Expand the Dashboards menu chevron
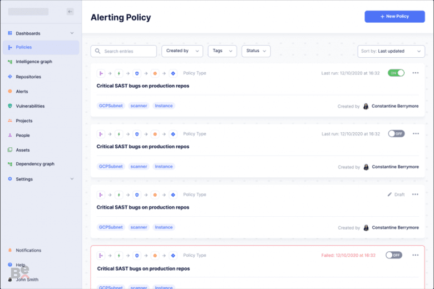Screen dimensions: 434x289 72,33
